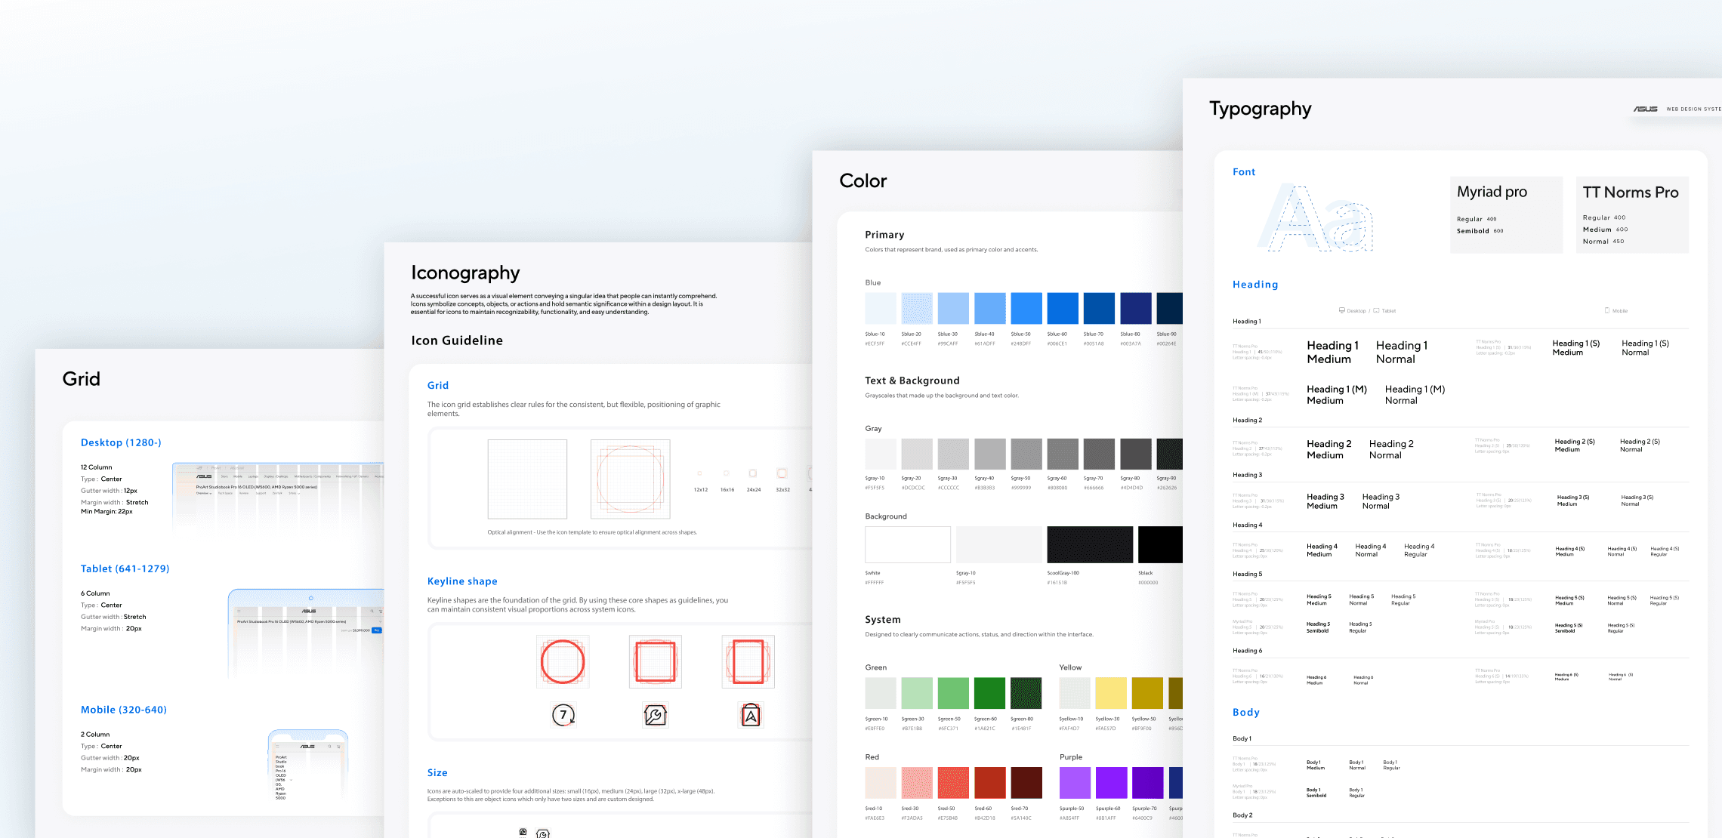Select the Myriad pro font card
Image resolution: width=1722 pixels, height=838 pixels.
(x=1506, y=214)
